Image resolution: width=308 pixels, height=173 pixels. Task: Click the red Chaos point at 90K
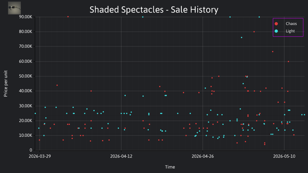(68, 17)
